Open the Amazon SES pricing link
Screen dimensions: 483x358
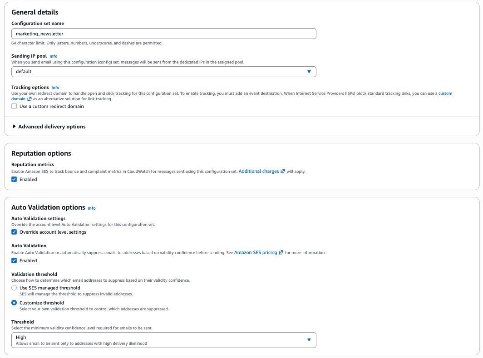(255, 253)
